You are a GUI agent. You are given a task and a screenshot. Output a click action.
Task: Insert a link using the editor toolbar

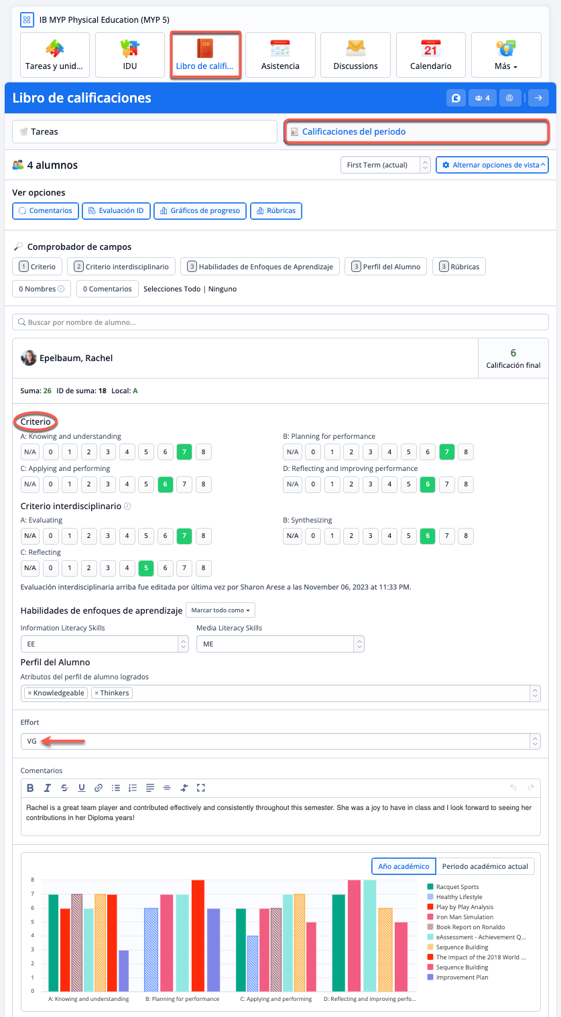(99, 788)
